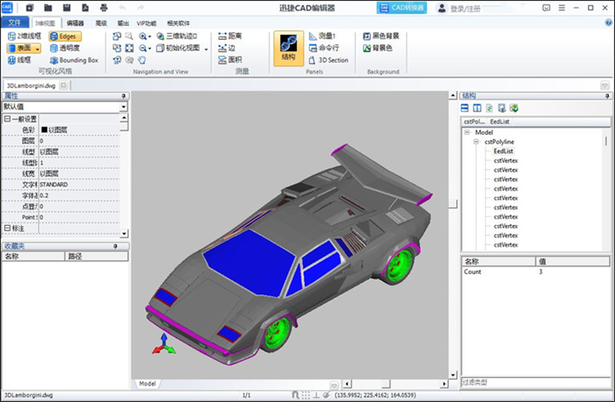Pin the 属性 panel
The width and height of the screenshot is (615, 402).
click(x=124, y=96)
